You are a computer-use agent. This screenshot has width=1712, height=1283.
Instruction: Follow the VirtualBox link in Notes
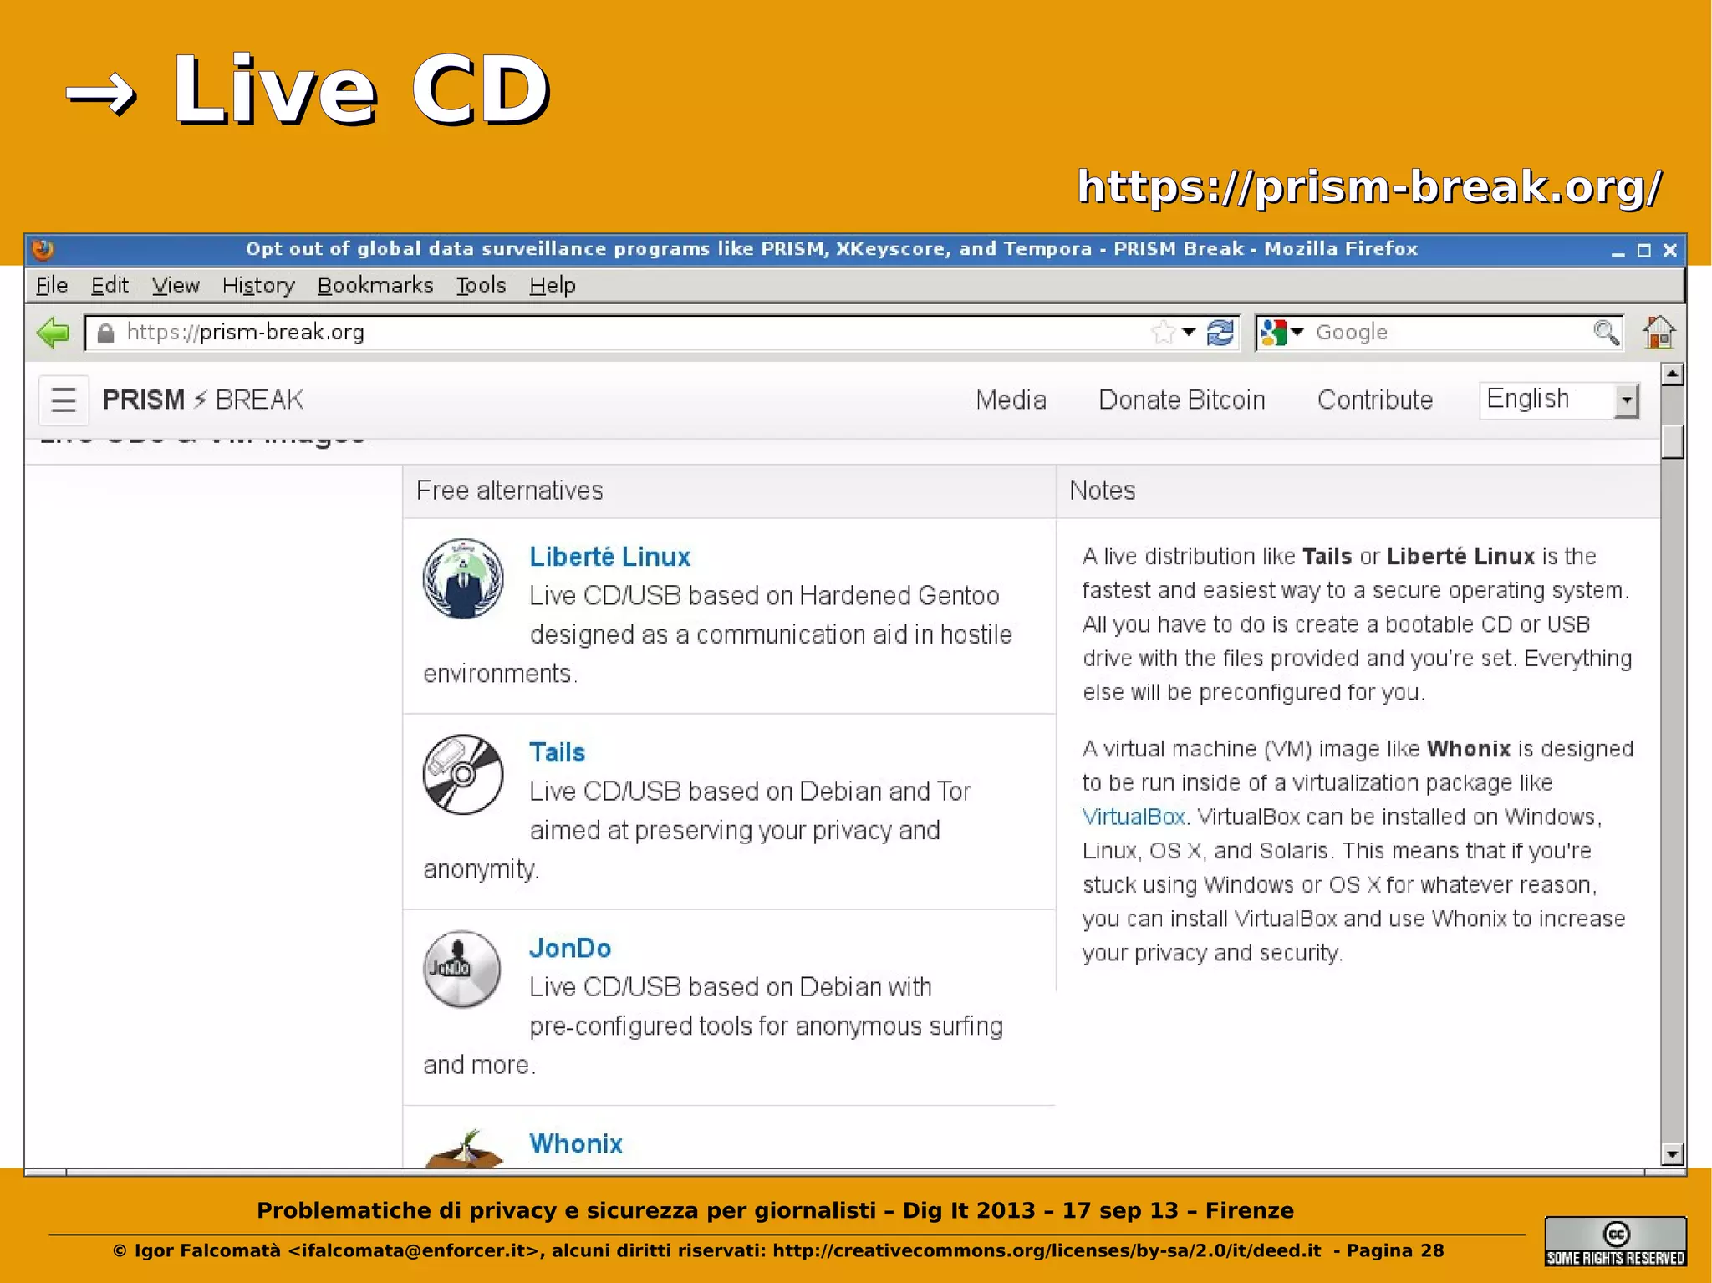pos(1134,817)
